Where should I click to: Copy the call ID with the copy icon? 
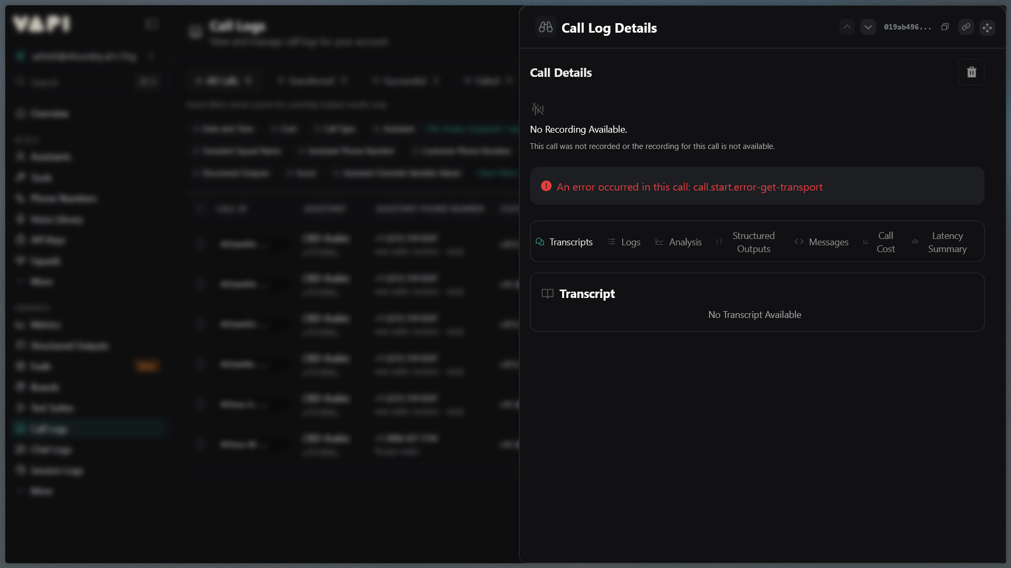(x=945, y=27)
